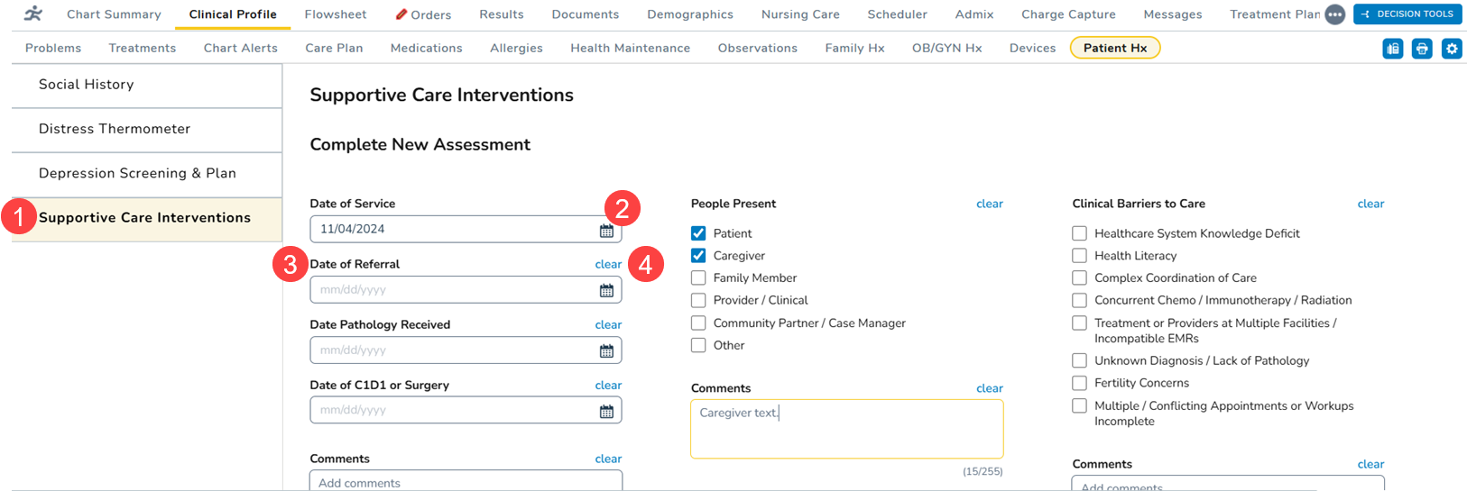Screen dimensions: 1467x491
Task: Open the Date of Service calendar picker
Action: pos(606,231)
